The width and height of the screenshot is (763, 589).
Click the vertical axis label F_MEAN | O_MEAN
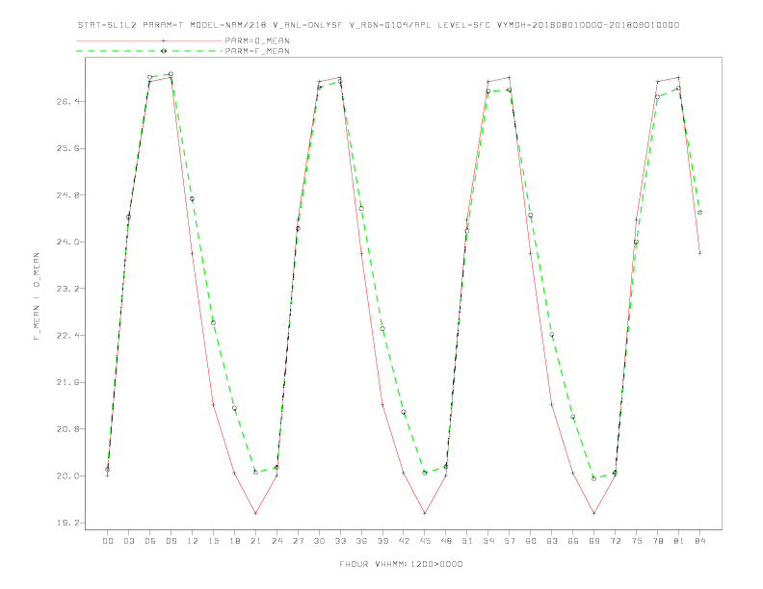tap(37, 296)
